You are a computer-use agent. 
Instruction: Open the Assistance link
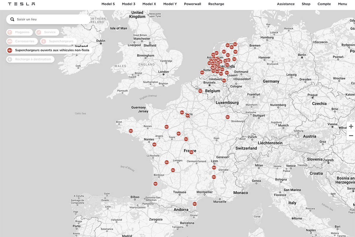pos(286,4)
